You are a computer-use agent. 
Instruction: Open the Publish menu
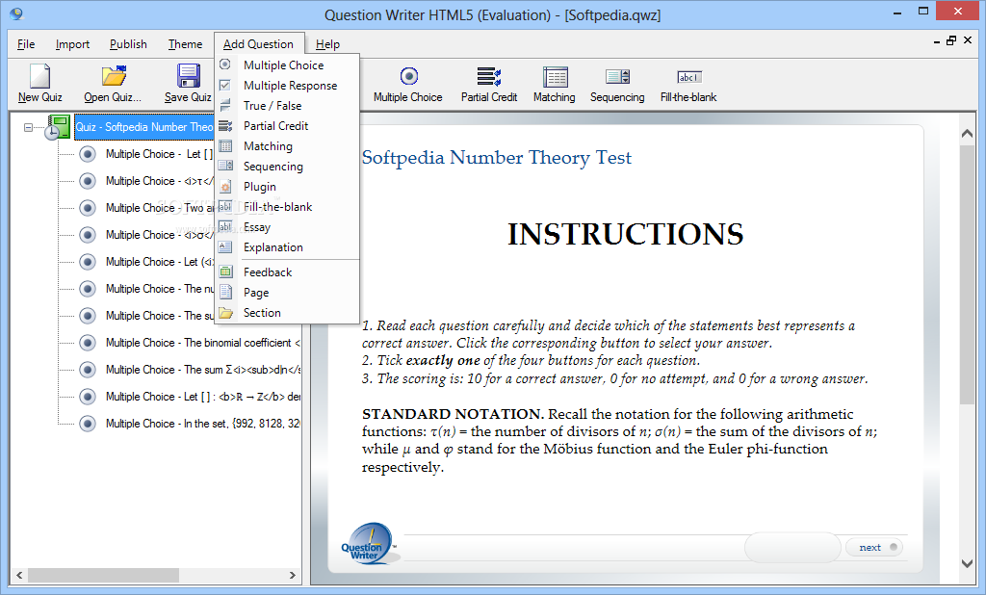(128, 44)
